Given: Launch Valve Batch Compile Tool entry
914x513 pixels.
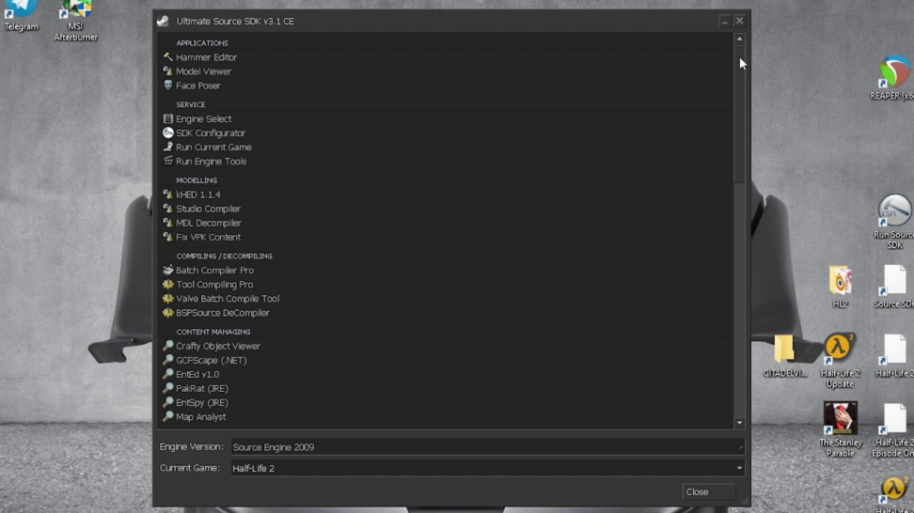Looking at the screenshot, I should click(x=228, y=298).
